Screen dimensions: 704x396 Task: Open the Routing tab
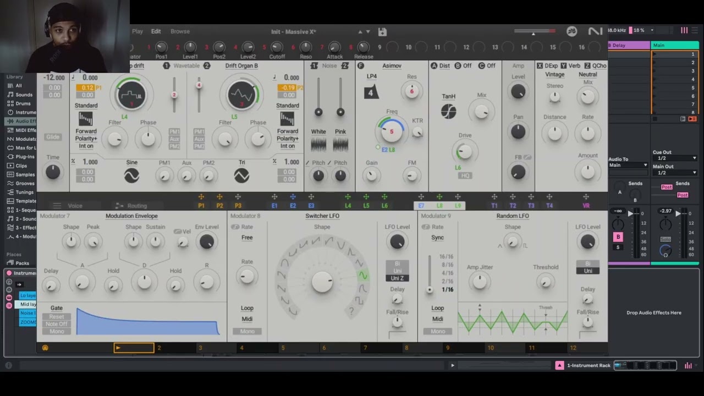pos(137,206)
